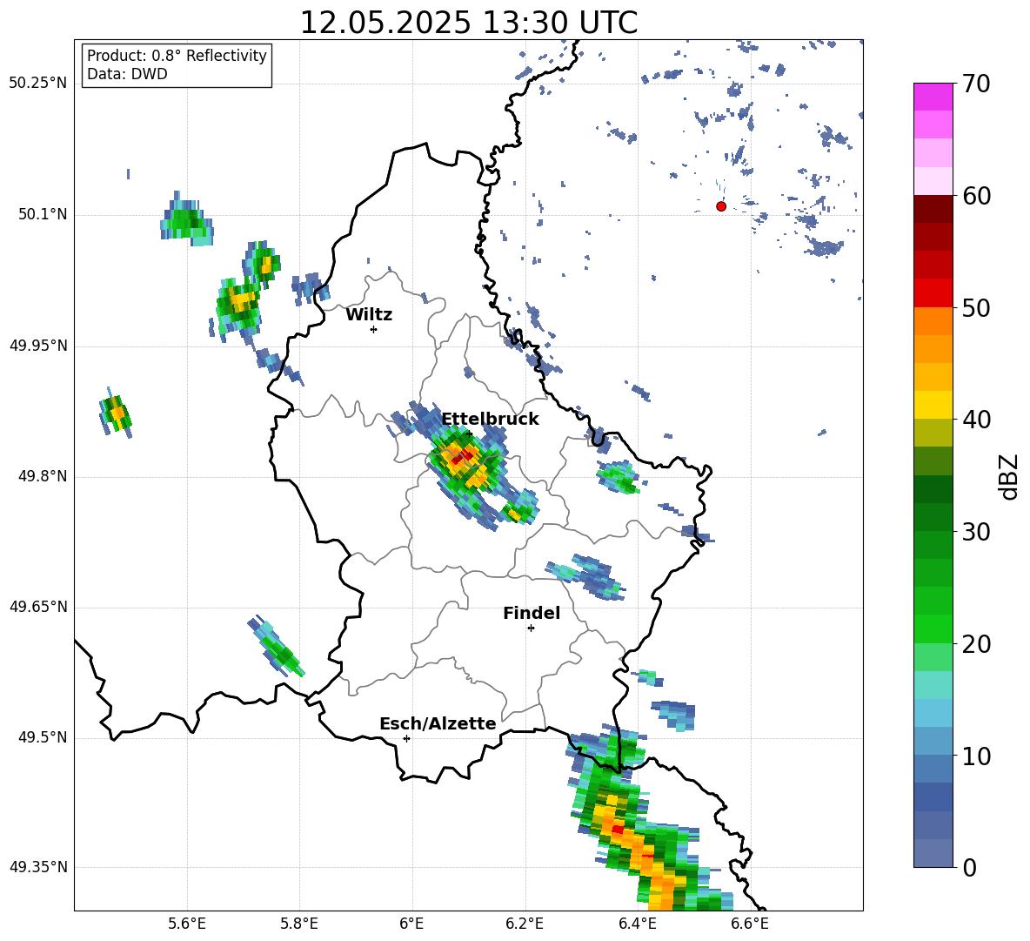This screenshot has height=941, width=1030.
Task: Click the magenta top segment of the colorbar
Action: (933, 97)
